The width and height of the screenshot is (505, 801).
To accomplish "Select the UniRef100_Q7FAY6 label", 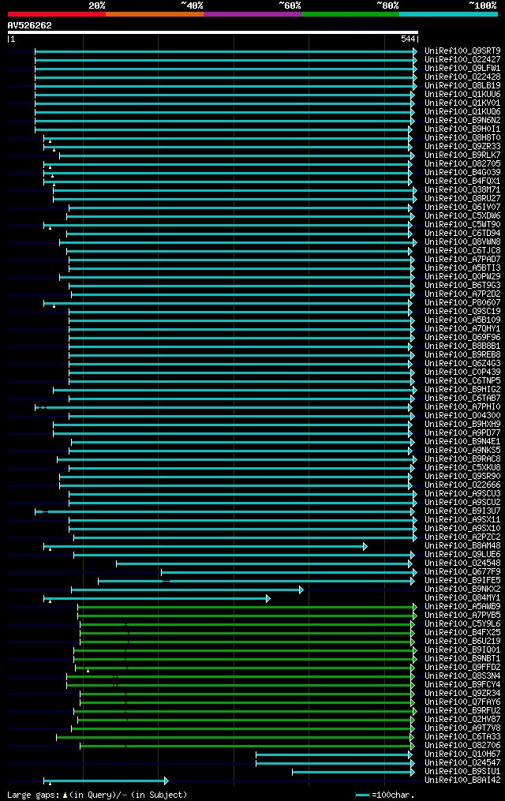I will pos(462,702).
